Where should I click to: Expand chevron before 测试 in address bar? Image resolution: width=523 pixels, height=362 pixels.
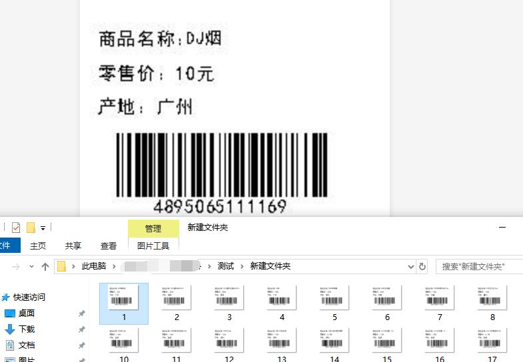[x=209, y=266]
